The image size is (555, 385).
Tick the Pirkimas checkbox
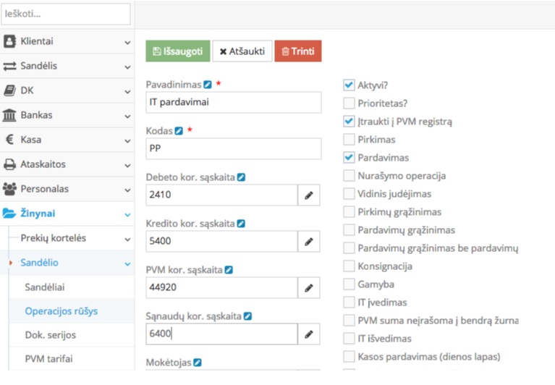pos(349,139)
